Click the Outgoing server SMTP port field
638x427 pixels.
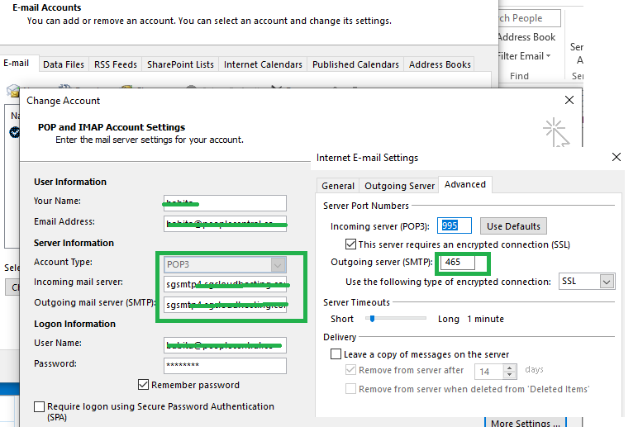[457, 262]
